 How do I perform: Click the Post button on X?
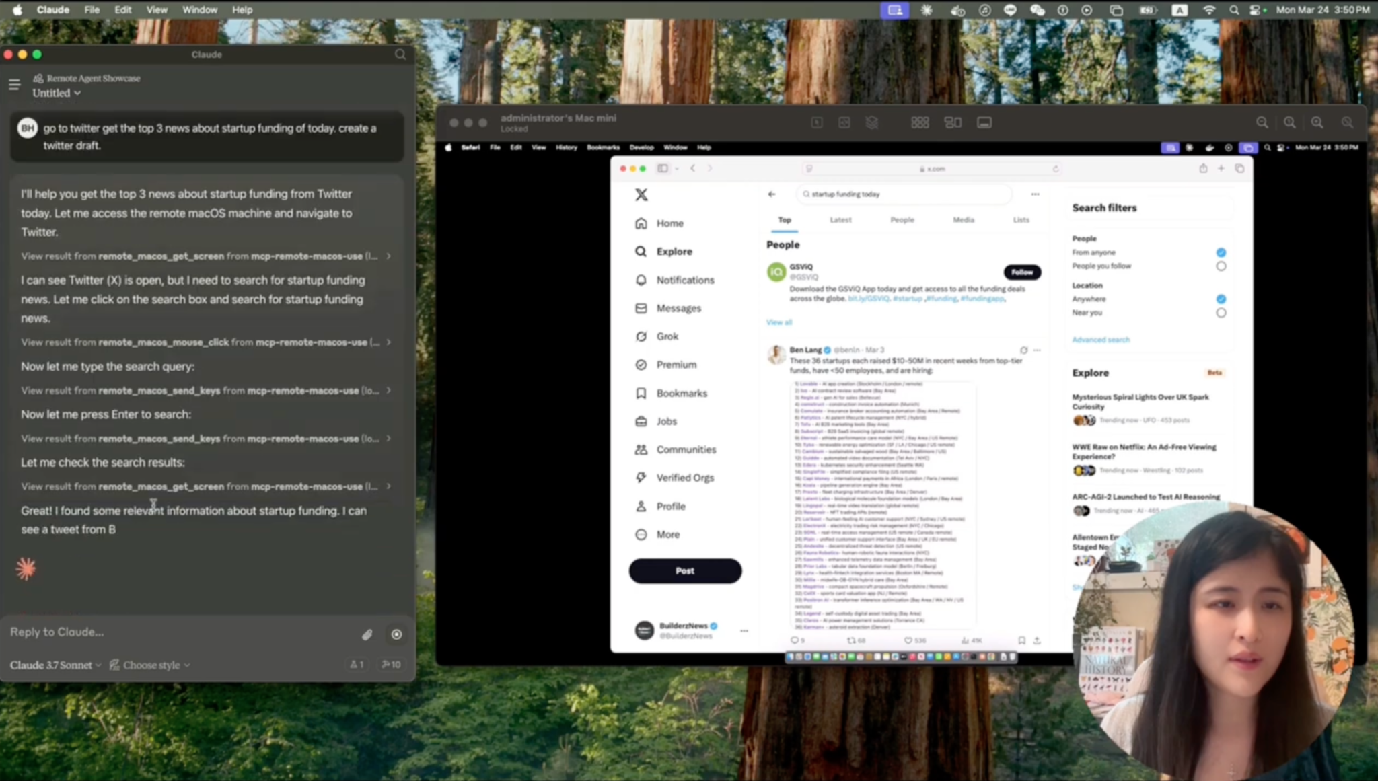click(684, 570)
